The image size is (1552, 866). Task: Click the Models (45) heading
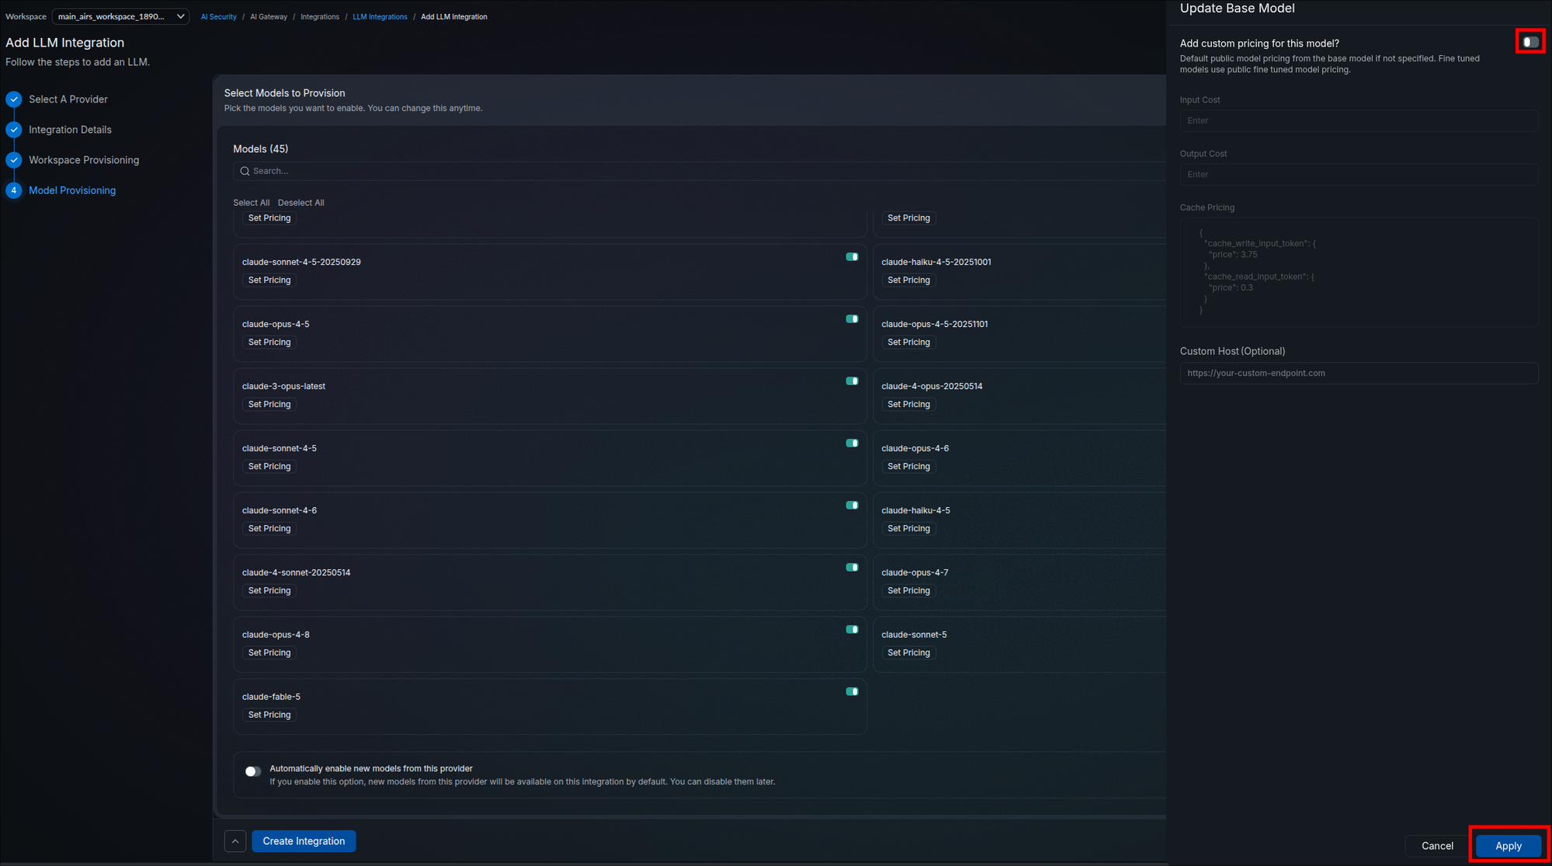click(x=260, y=149)
